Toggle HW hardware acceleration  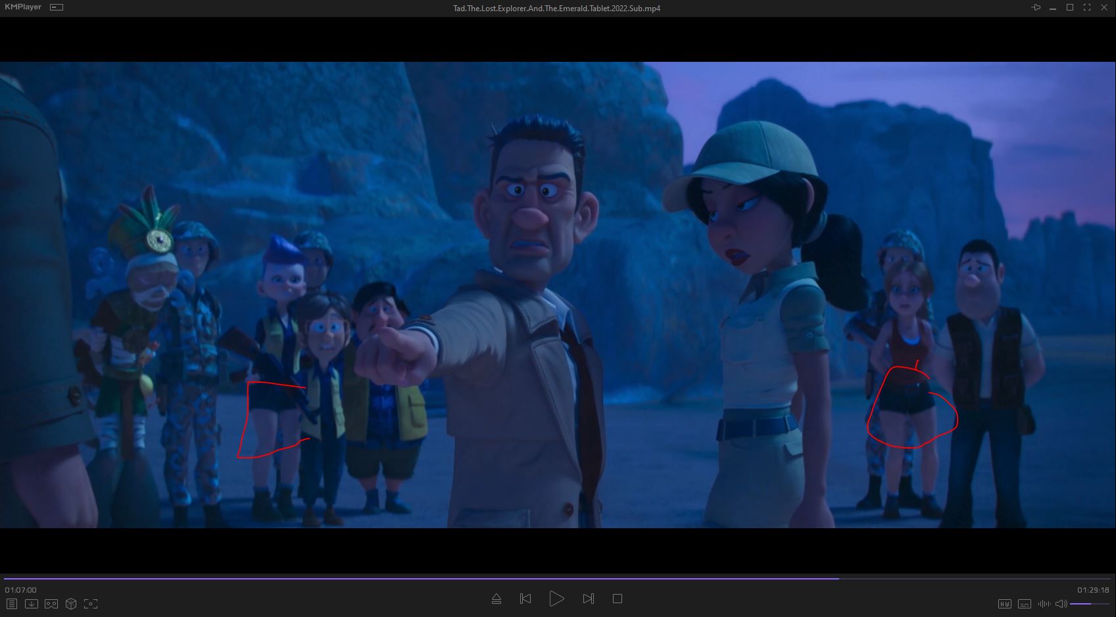click(x=1004, y=604)
